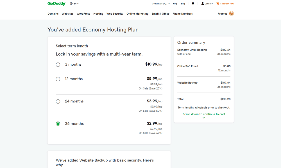Screen dimensions: 281x168
Task: Open the Web Security menu
Action: click(115, 13)
